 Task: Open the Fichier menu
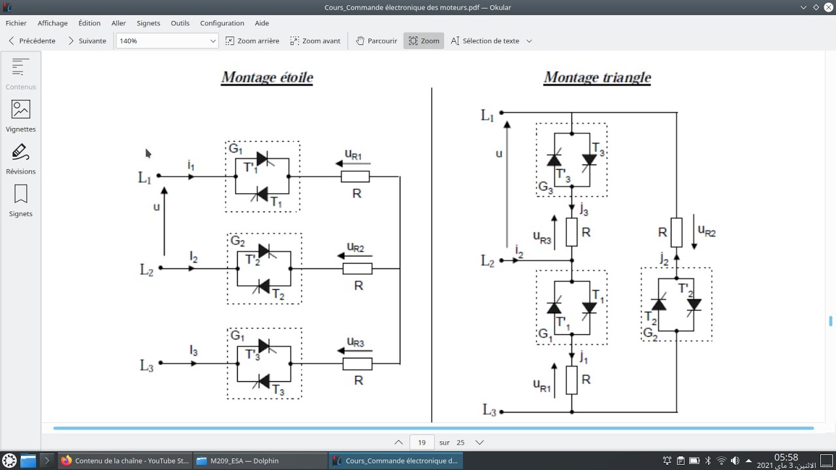(x=16, y=23)
